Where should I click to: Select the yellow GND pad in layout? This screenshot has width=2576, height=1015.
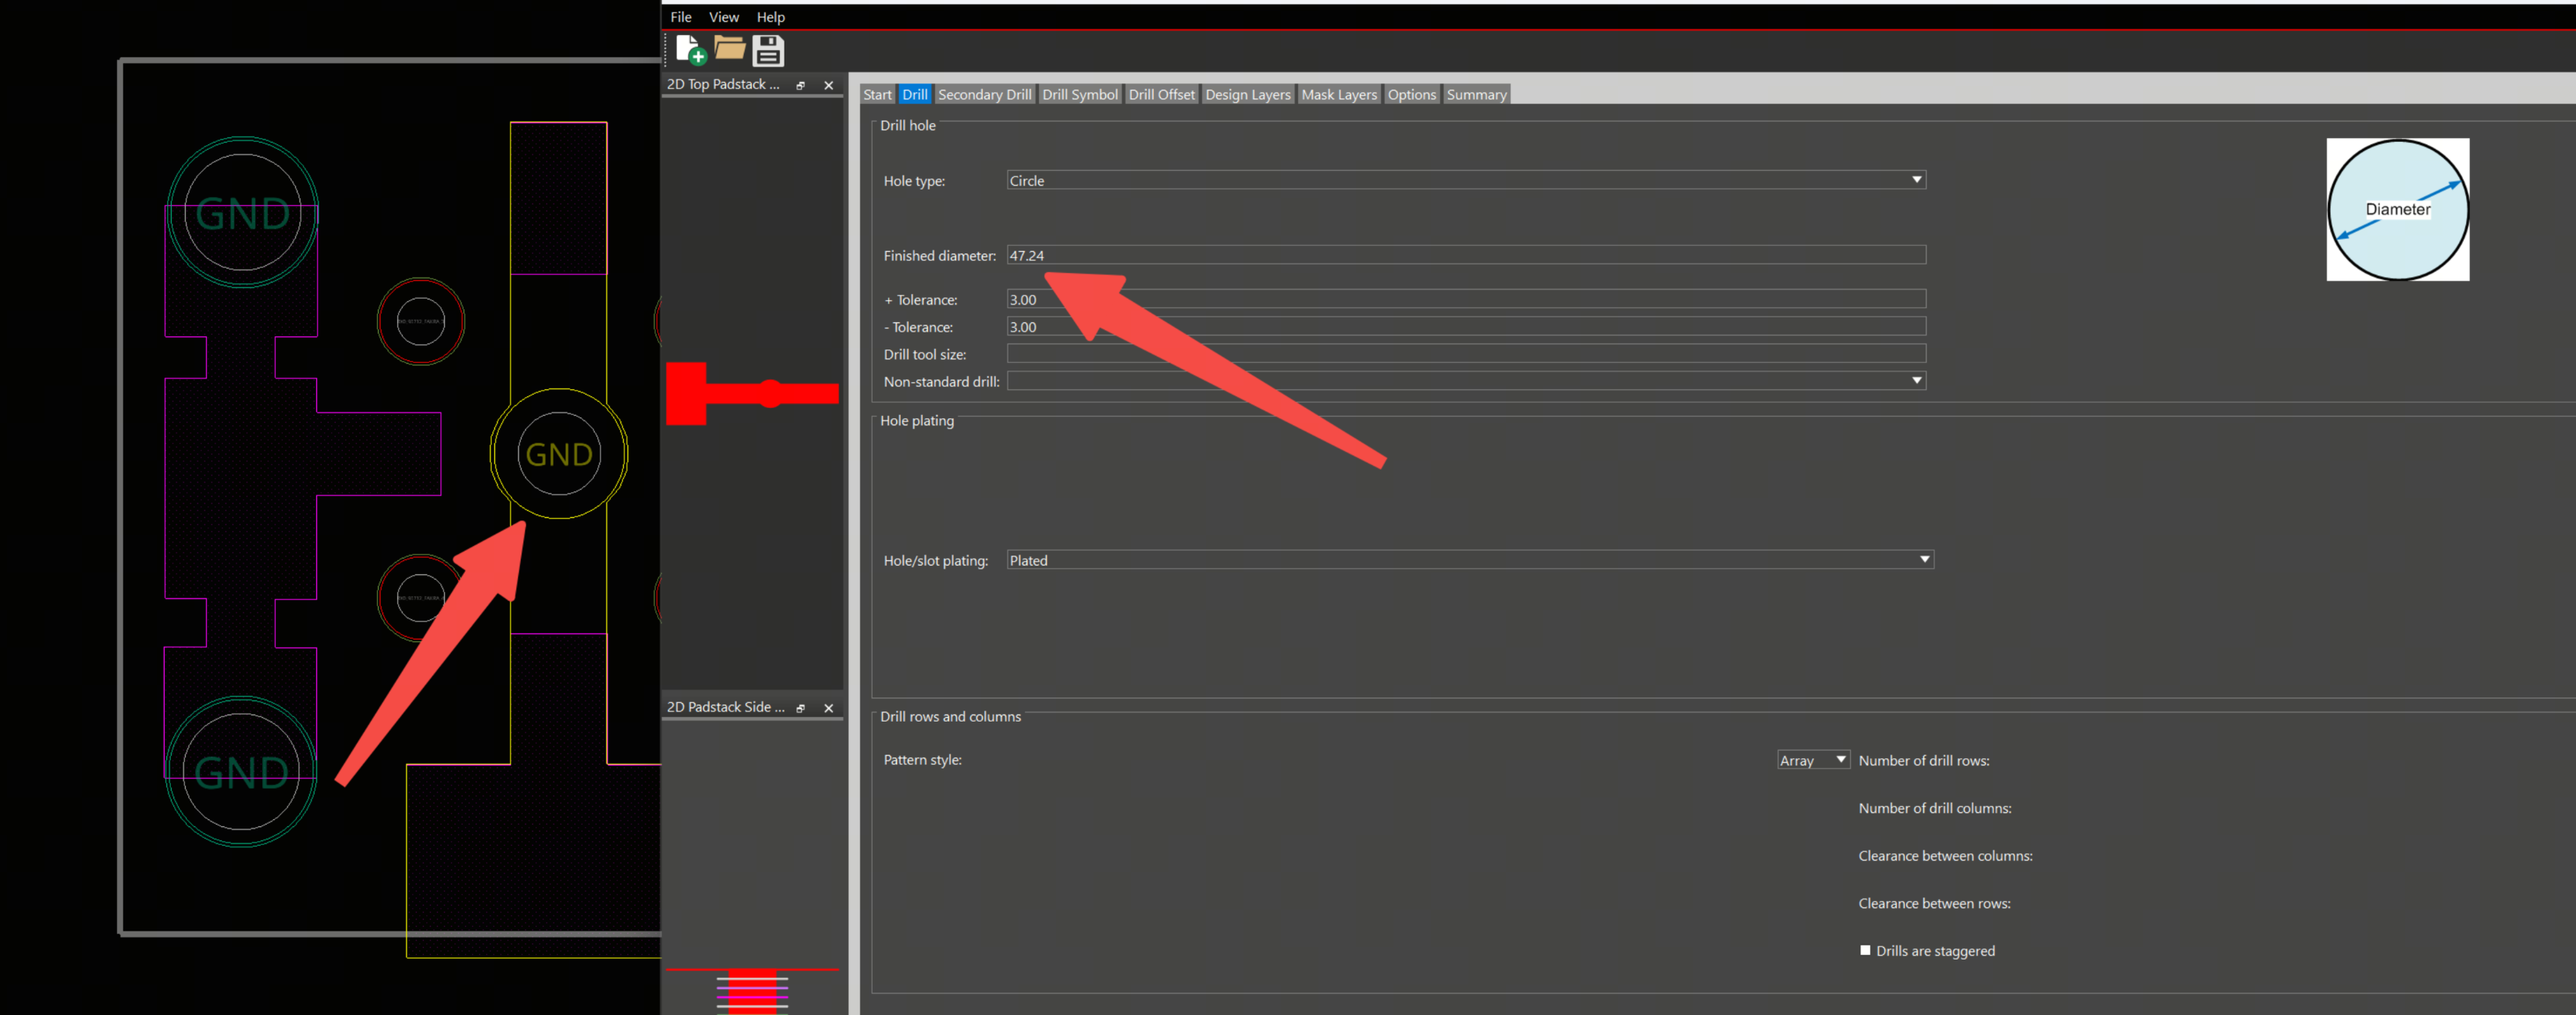point(559,455)
